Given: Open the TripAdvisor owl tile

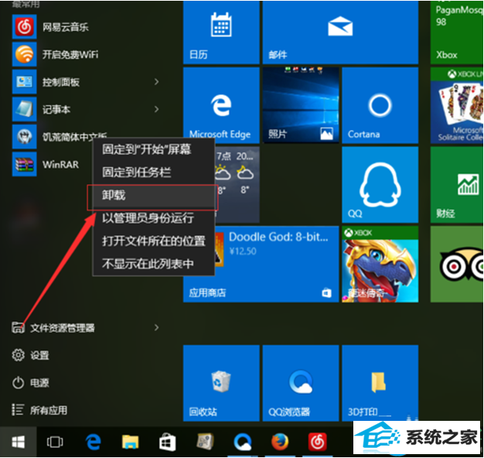Looking at the screenshot, I should click(x=457, y=264).
